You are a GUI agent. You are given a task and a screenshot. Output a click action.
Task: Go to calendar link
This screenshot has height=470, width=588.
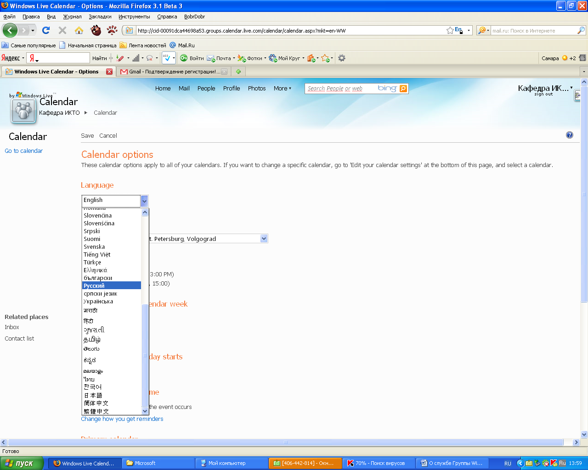point(23,151)
